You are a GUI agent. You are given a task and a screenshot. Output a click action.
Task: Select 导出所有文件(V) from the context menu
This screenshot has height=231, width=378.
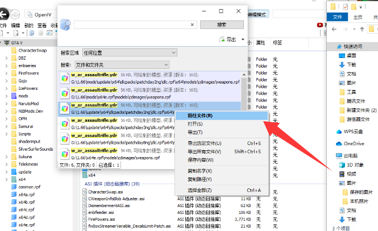(222, 151)
